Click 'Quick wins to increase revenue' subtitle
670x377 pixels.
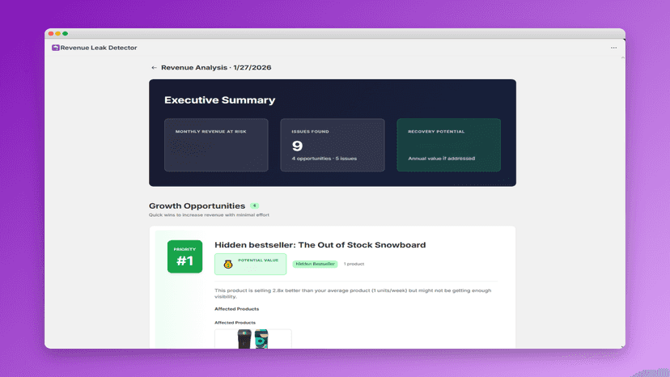pyautogui.click(x=209, y=215)
